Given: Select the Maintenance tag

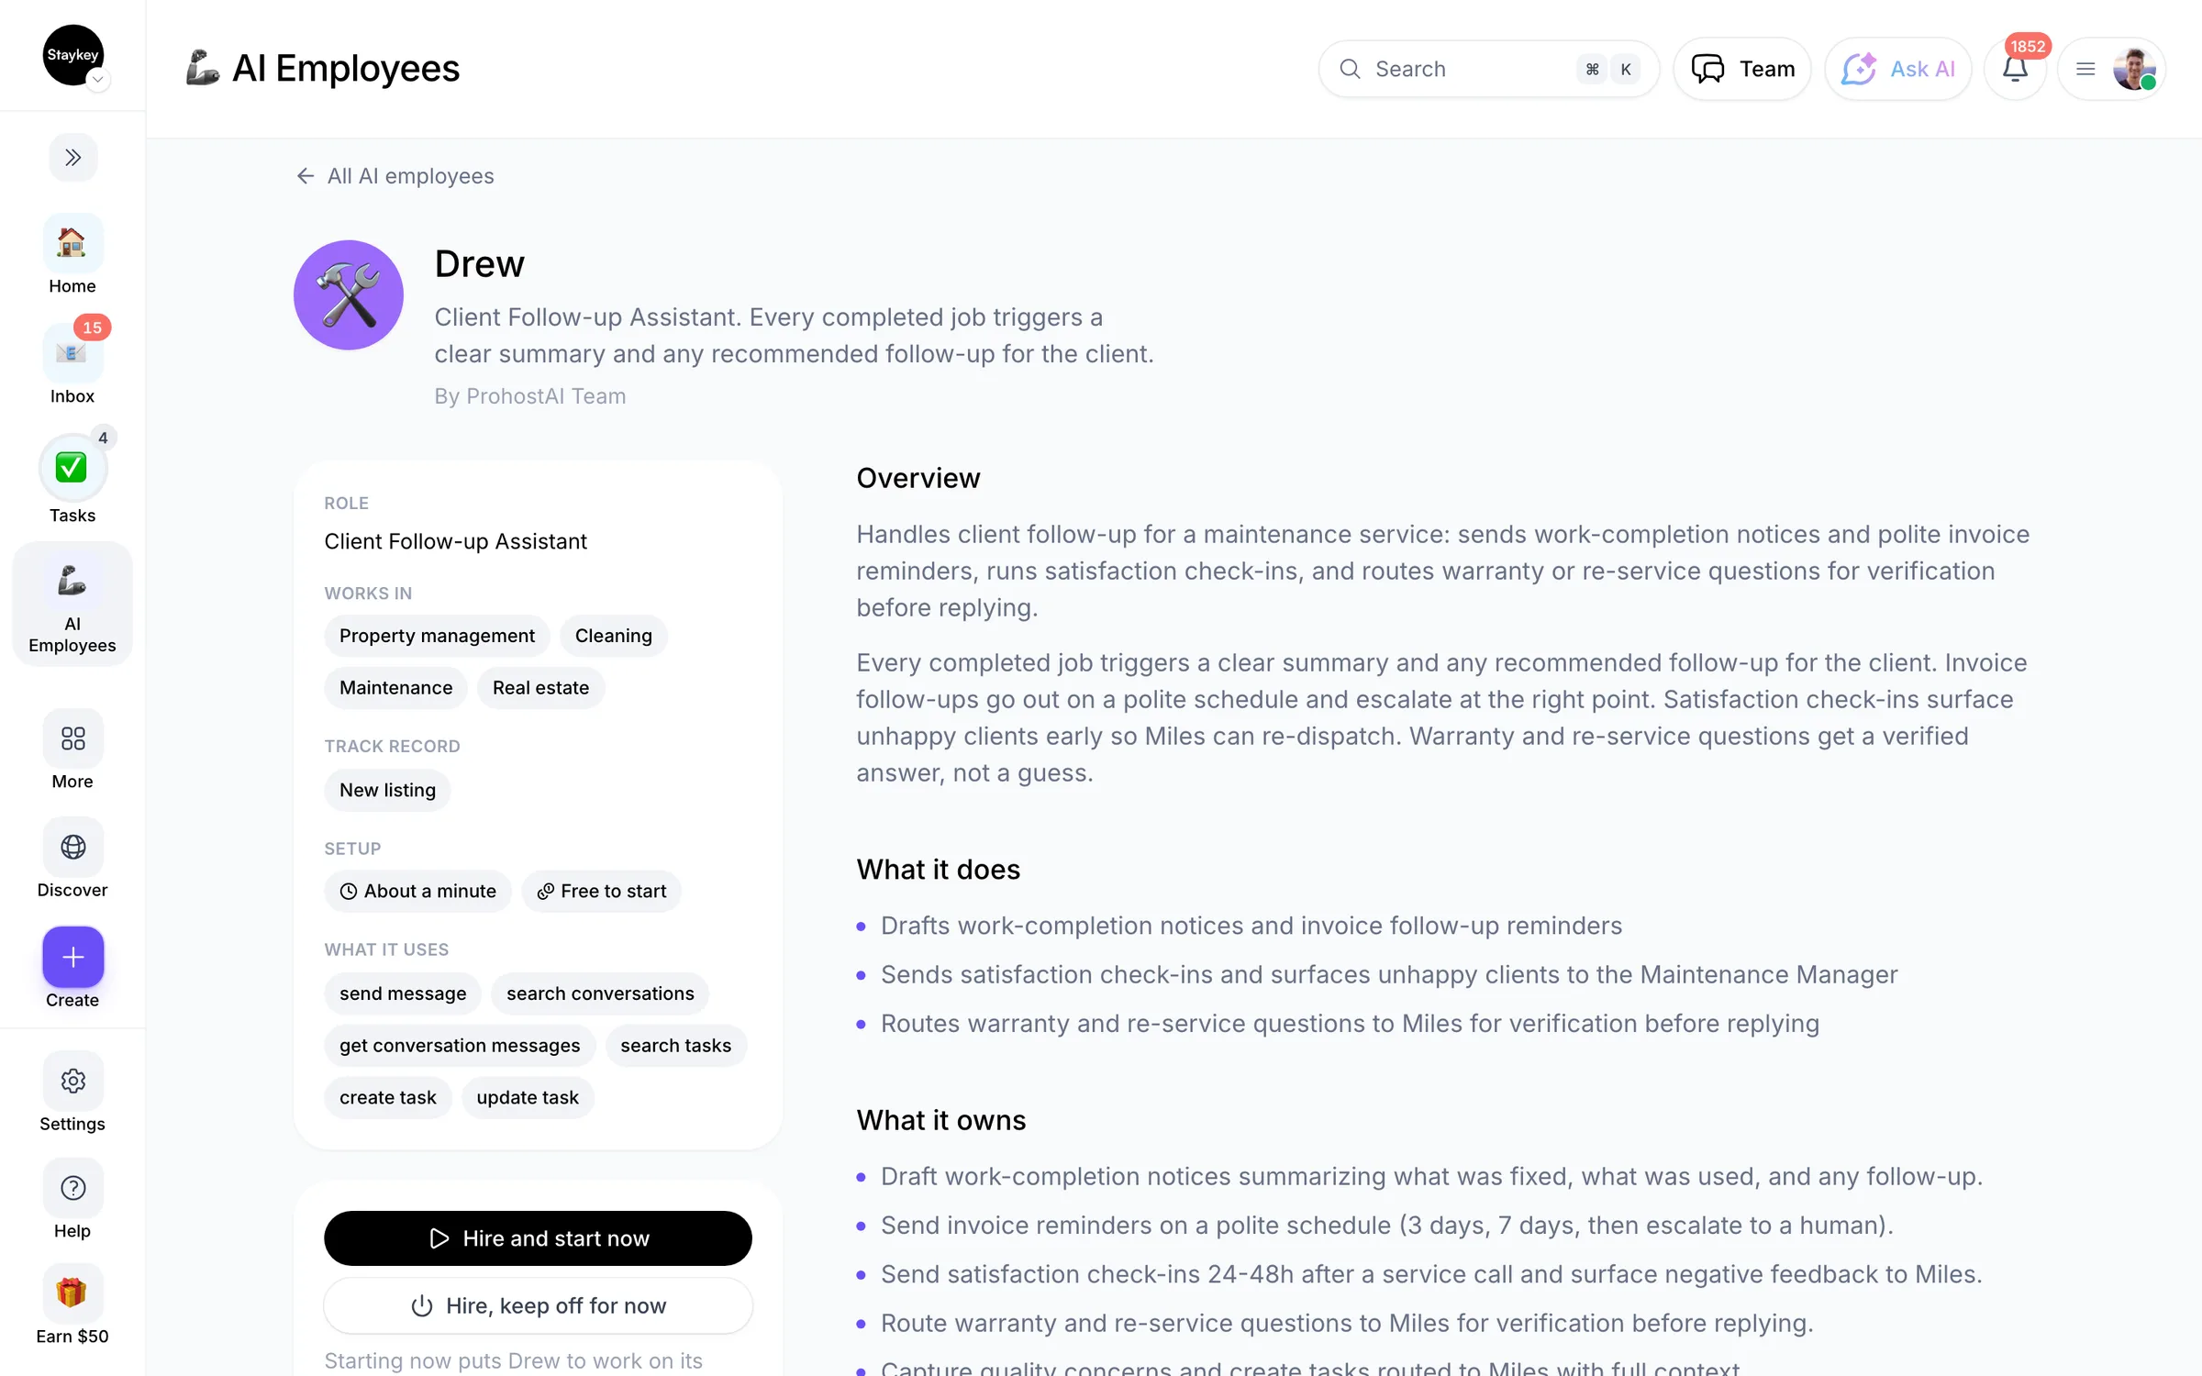Looking at the screenshot, I should [395, 688].
